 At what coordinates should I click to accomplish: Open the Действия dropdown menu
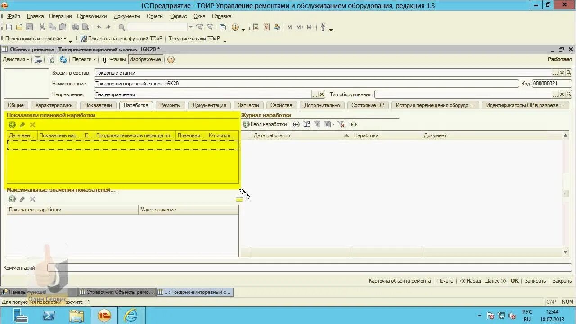click(x=16, y=59)
